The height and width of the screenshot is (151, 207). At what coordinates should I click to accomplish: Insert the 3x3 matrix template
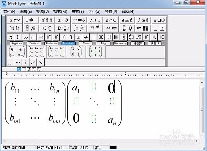(36, 52)
